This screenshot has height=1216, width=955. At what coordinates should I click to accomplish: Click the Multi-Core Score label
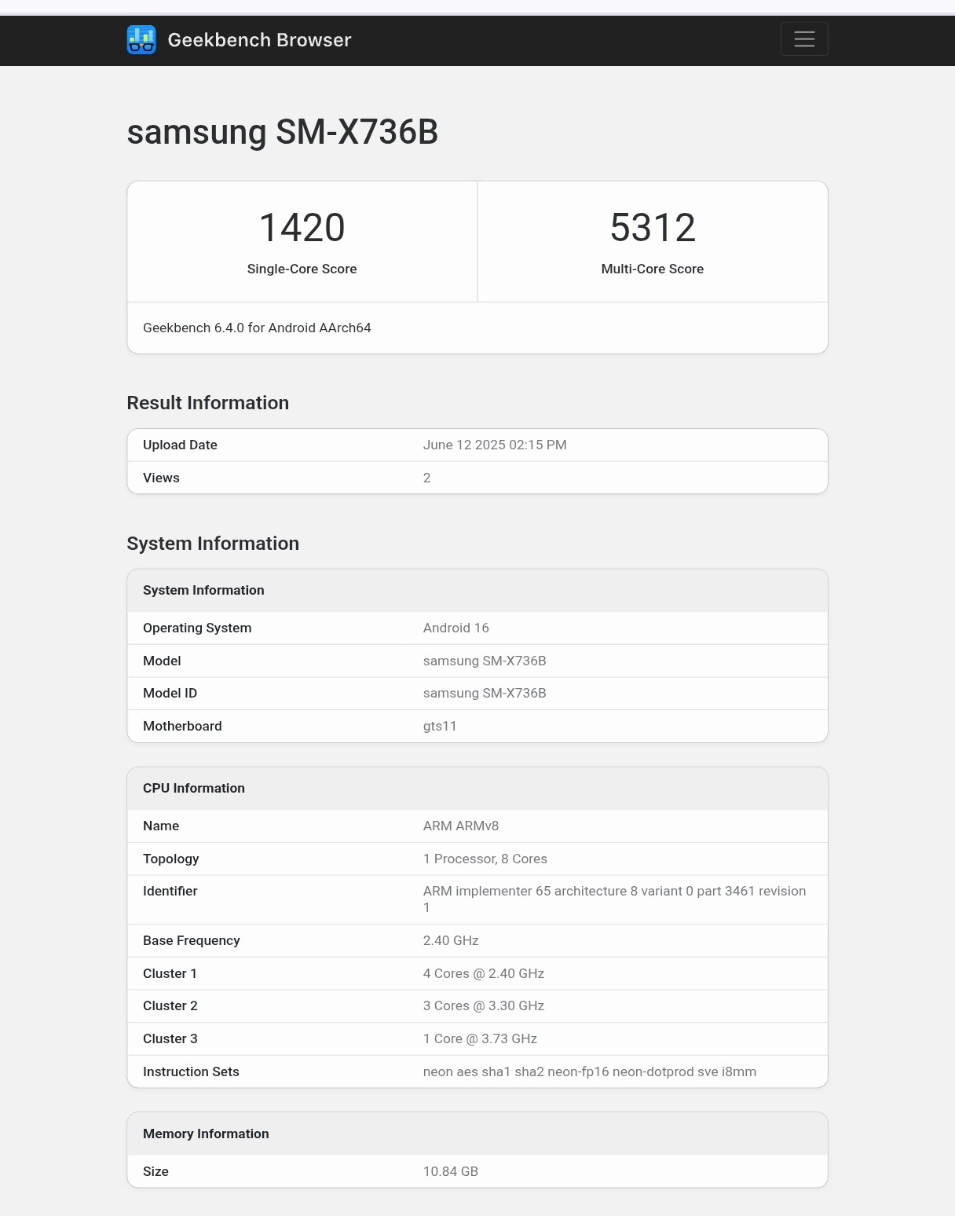(653, 269)
